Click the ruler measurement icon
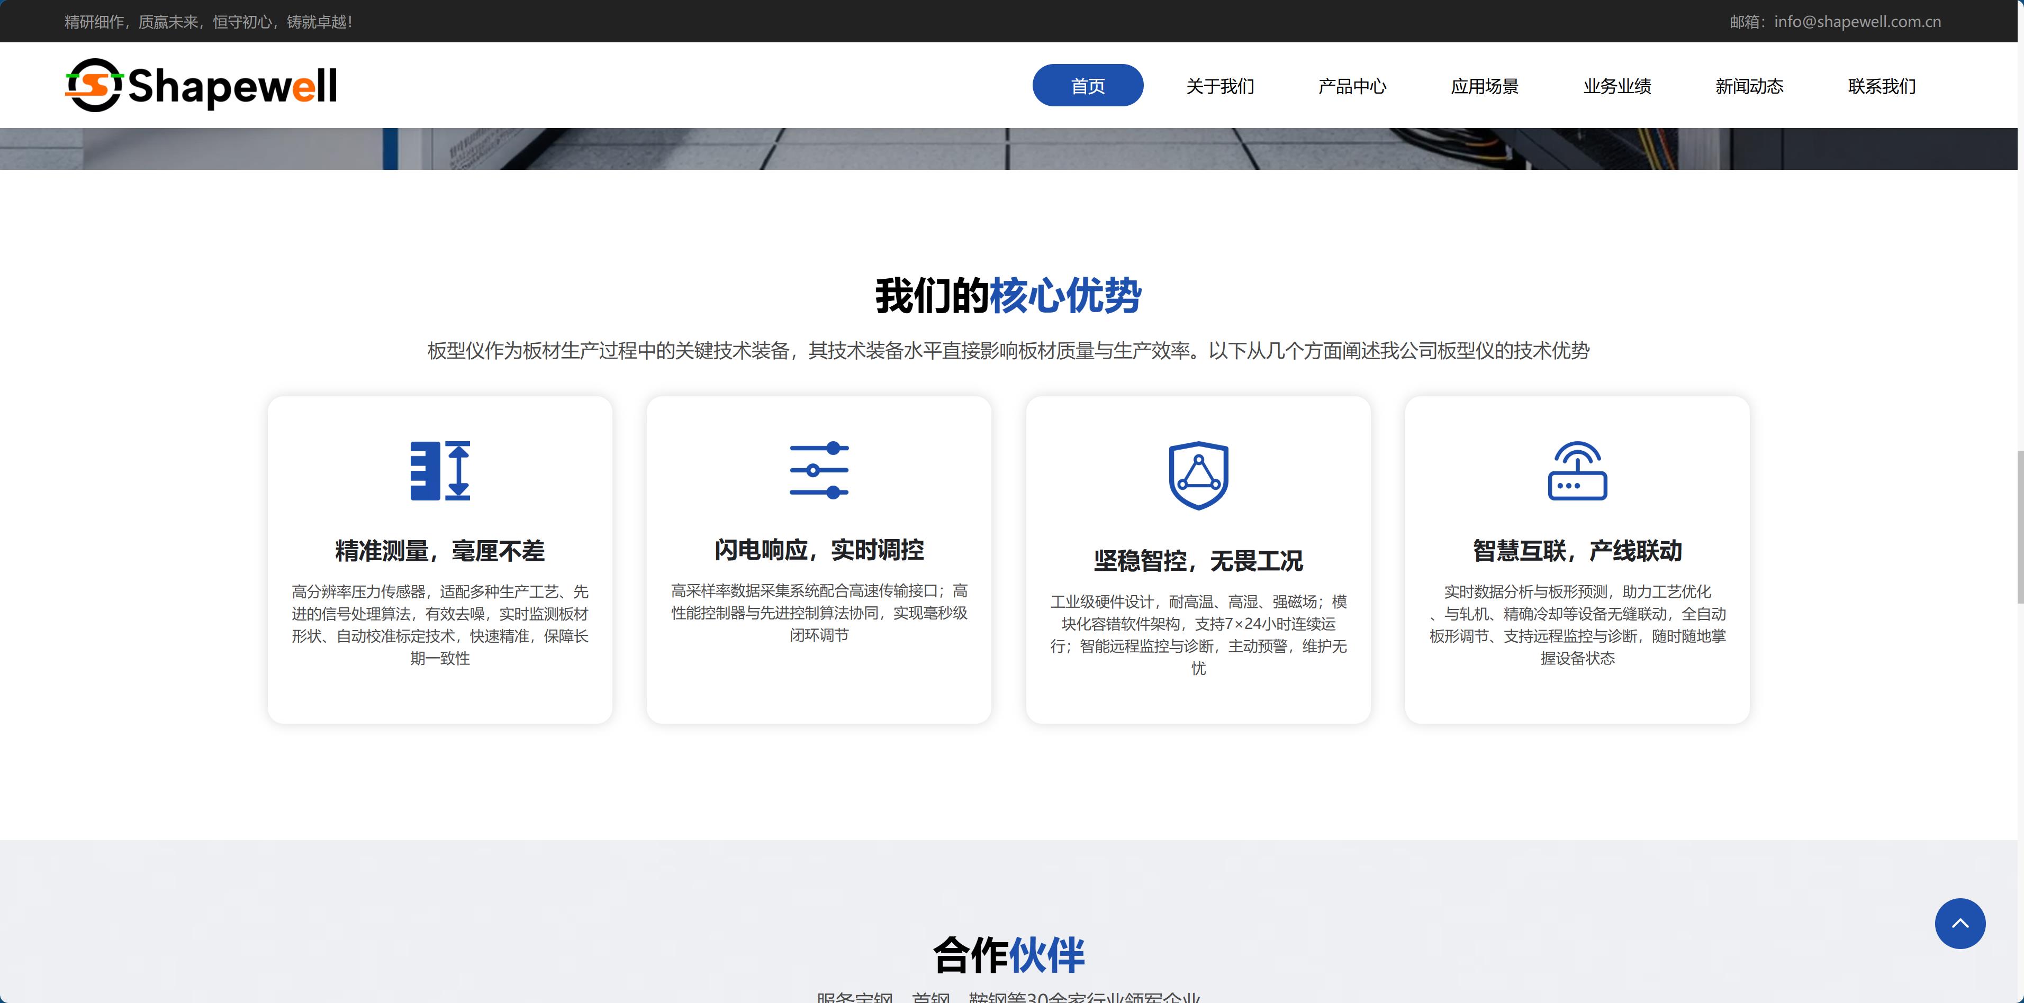Image resolution: width=2024 pixels, height=1003 pixels. coord(440,470)
